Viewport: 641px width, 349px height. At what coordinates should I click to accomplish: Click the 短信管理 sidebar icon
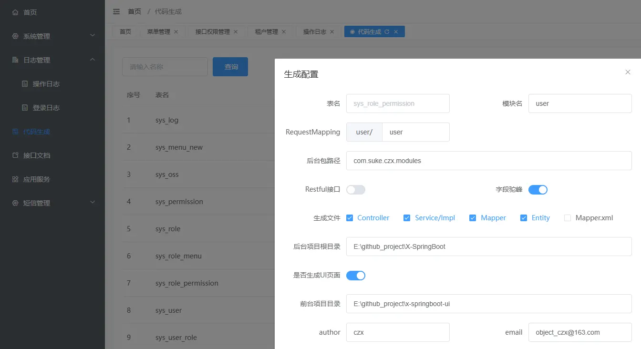[x=15, y=203]
